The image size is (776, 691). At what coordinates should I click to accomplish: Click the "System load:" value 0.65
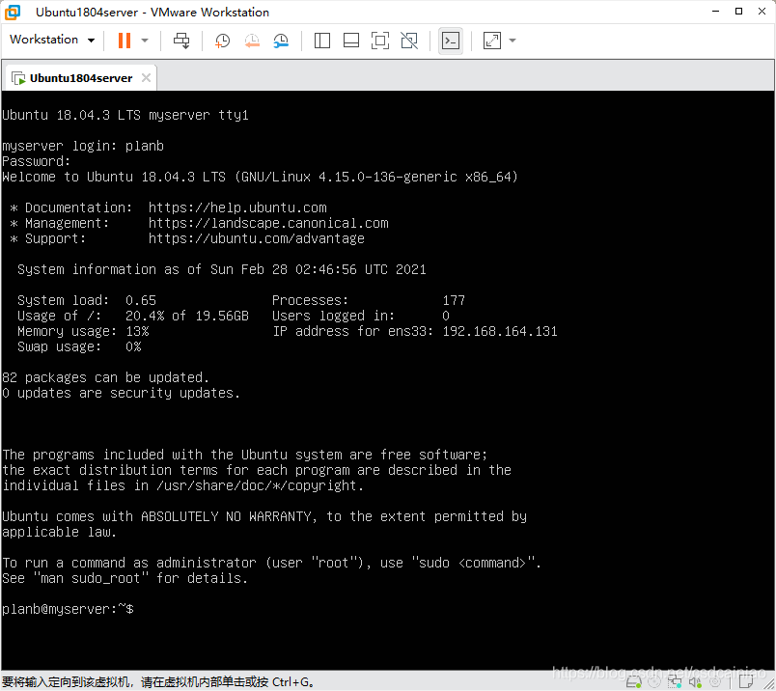tap(141, 300)
